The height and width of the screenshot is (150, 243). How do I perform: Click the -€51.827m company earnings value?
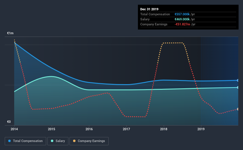182,24
